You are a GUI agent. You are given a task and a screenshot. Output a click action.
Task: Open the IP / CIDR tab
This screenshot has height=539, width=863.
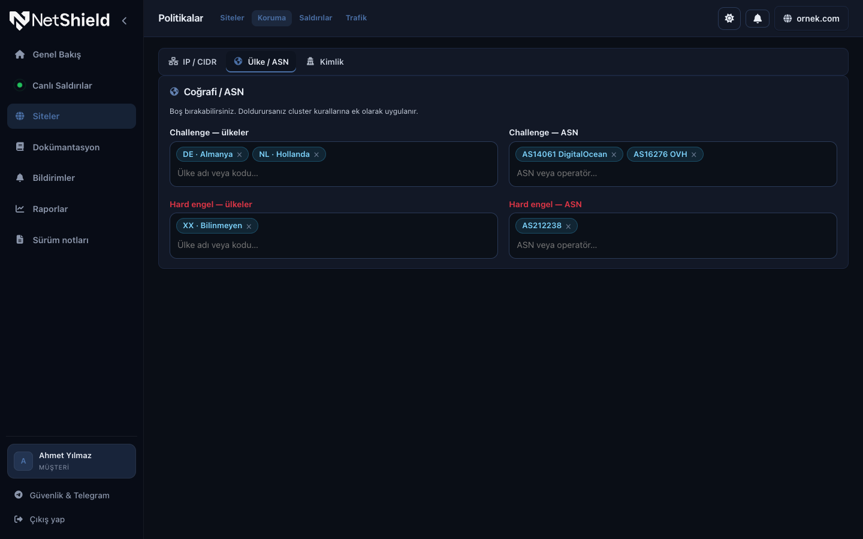click(x=192, y=62)
